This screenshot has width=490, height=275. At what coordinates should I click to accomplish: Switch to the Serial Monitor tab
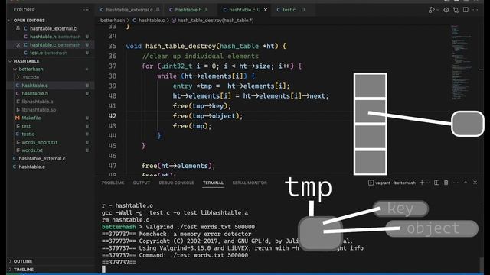(250, 183)
